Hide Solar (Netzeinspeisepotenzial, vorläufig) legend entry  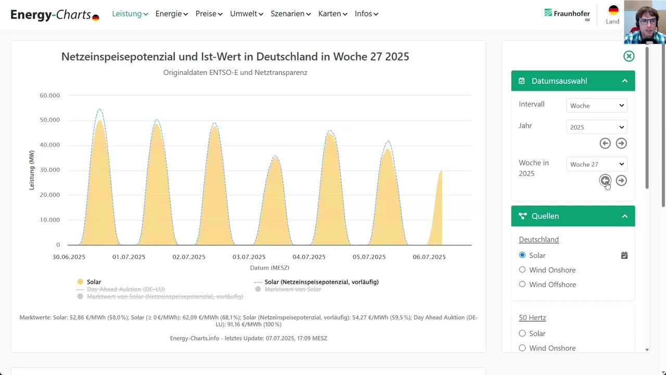coord(322,282)
